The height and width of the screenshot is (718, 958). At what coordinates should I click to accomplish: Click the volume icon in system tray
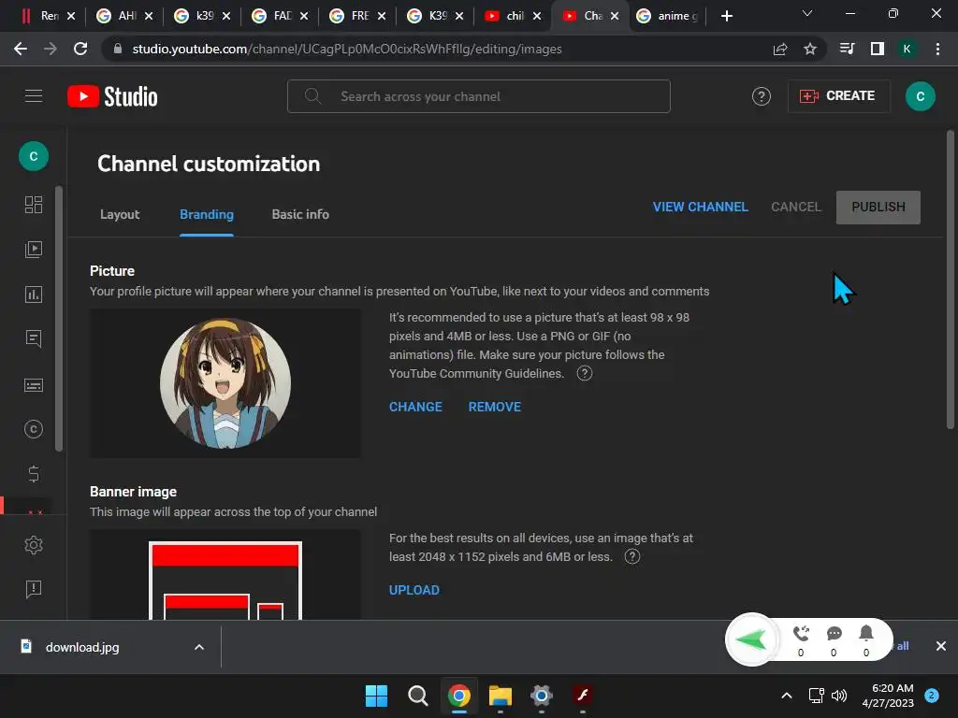pos(839,696)
